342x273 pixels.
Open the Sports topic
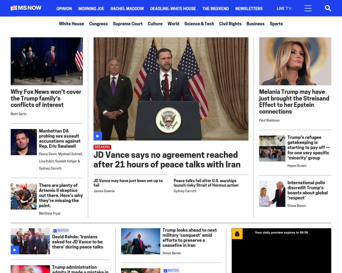click(276, 24)
